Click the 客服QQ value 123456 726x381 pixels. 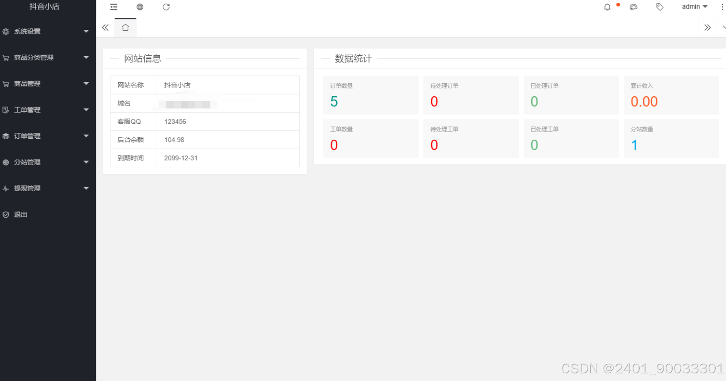click(x=175, y=122)
